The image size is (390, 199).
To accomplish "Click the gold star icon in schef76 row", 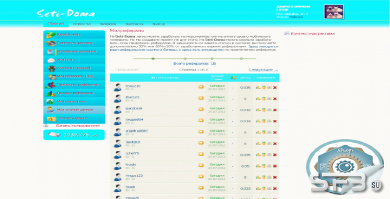I will pyautogui.click(x=264, y=155).
